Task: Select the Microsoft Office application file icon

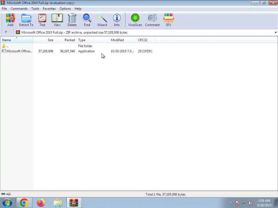Action: click(x=4, y=51)
